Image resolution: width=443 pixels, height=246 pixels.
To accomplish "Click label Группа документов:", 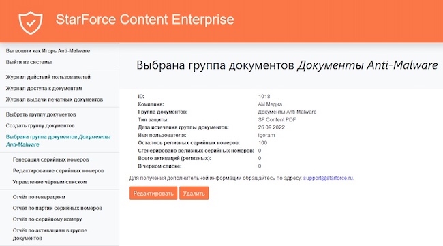I will tap(163, 112).
